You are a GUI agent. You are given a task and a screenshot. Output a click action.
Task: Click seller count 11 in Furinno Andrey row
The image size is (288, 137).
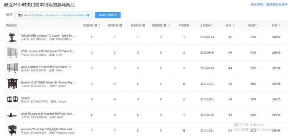(184, 84)
